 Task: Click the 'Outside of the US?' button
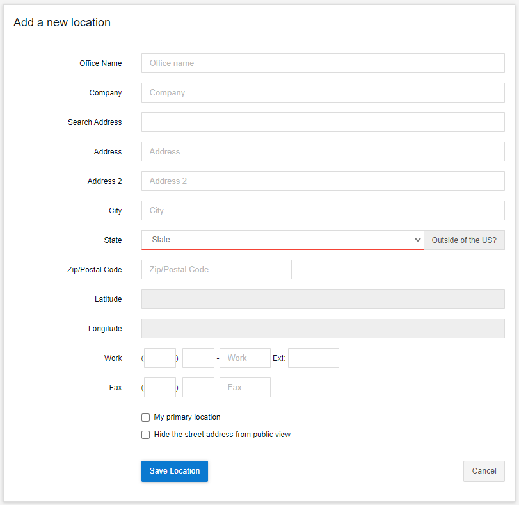[x=464, y=240]
